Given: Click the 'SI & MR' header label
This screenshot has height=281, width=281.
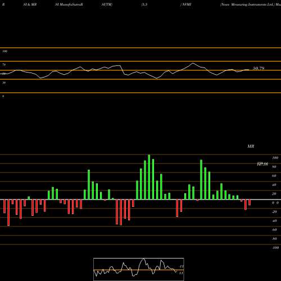Looking at the screenshot, I should 30,4.
